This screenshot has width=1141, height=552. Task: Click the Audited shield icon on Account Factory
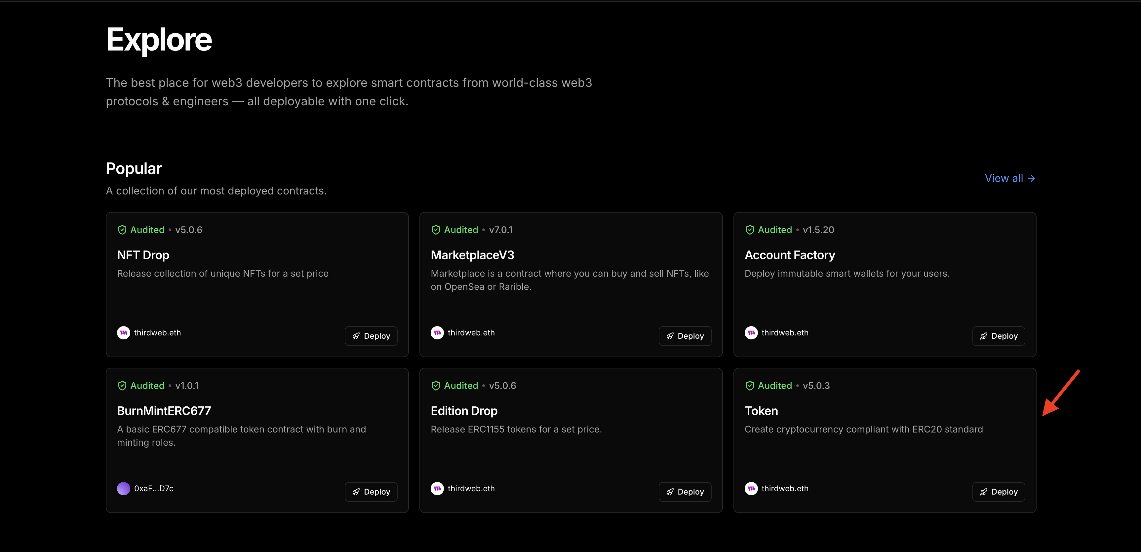[750, 229]
